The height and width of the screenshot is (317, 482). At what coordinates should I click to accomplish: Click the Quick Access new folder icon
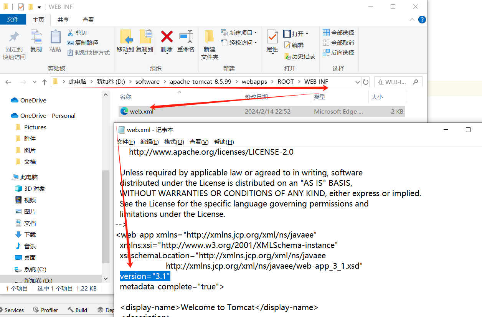tap(31, 7)
